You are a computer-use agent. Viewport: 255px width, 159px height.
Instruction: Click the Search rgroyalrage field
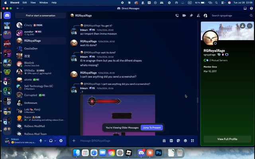(232, 16)
